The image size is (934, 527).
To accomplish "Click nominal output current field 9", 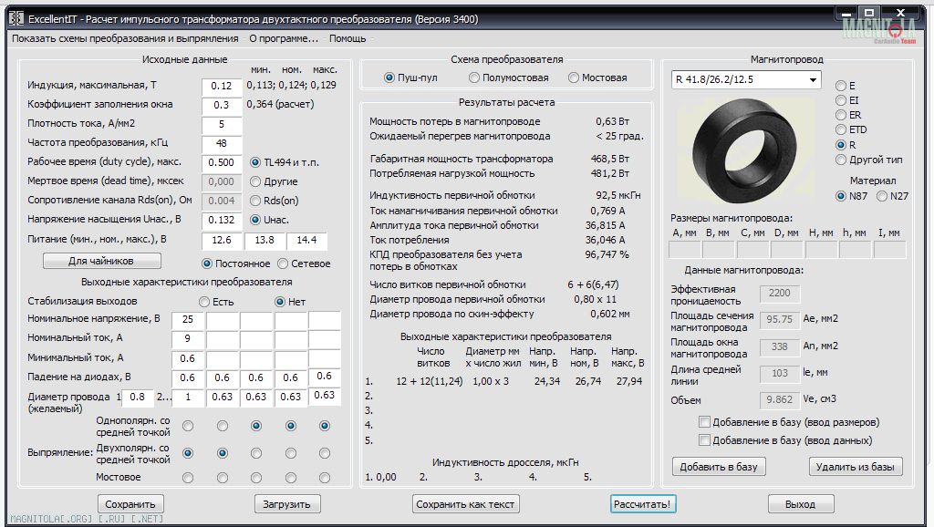I will [188, 338].
